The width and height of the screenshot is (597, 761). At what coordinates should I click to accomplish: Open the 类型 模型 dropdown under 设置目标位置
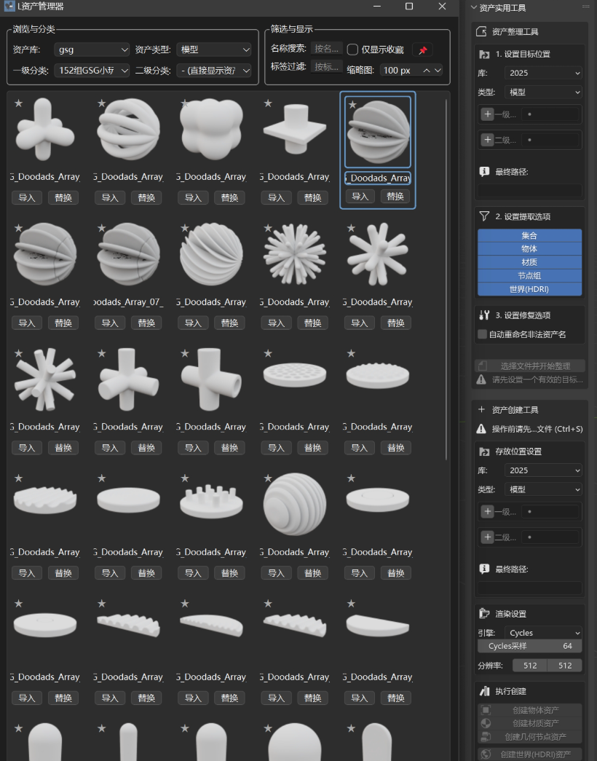(543, 92)
